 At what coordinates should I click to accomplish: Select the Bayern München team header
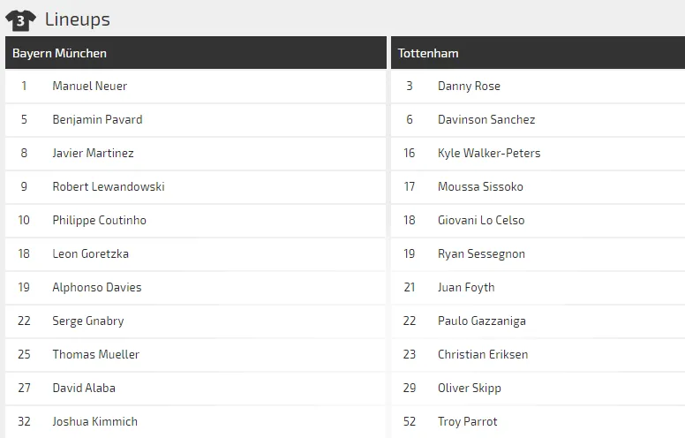[59, 53]
